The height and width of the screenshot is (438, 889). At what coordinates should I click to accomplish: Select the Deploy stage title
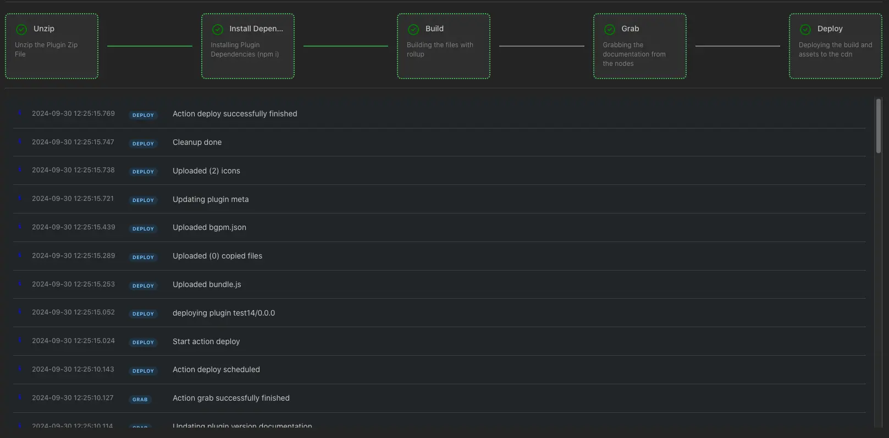(830, 29)
